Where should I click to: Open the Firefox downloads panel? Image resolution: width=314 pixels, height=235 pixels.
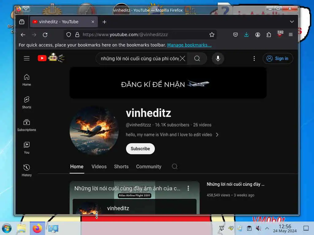[247, 35]
